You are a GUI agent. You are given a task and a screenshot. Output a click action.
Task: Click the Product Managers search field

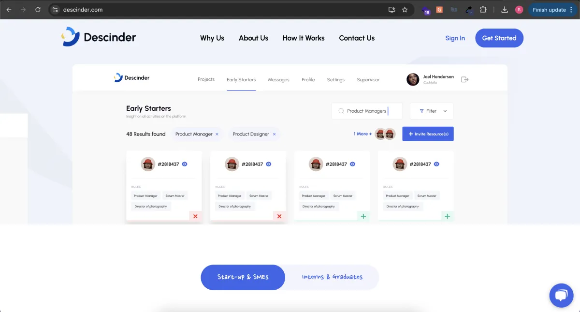[367, 111]
